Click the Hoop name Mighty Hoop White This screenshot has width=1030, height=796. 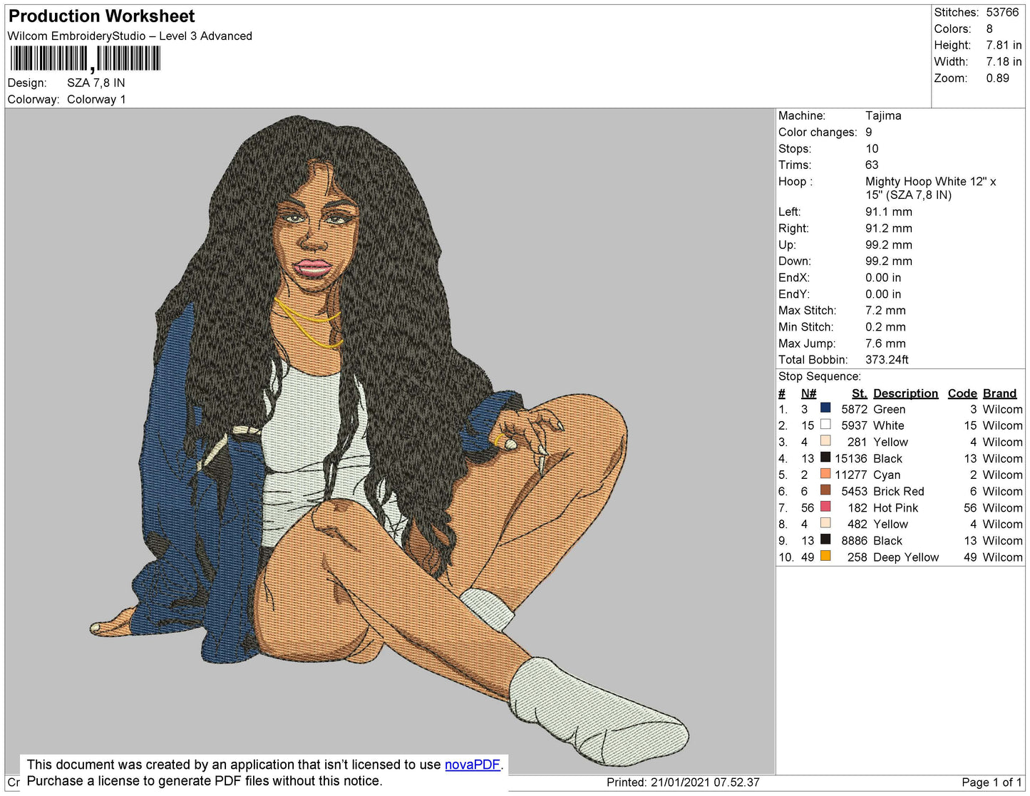[931, 182]
